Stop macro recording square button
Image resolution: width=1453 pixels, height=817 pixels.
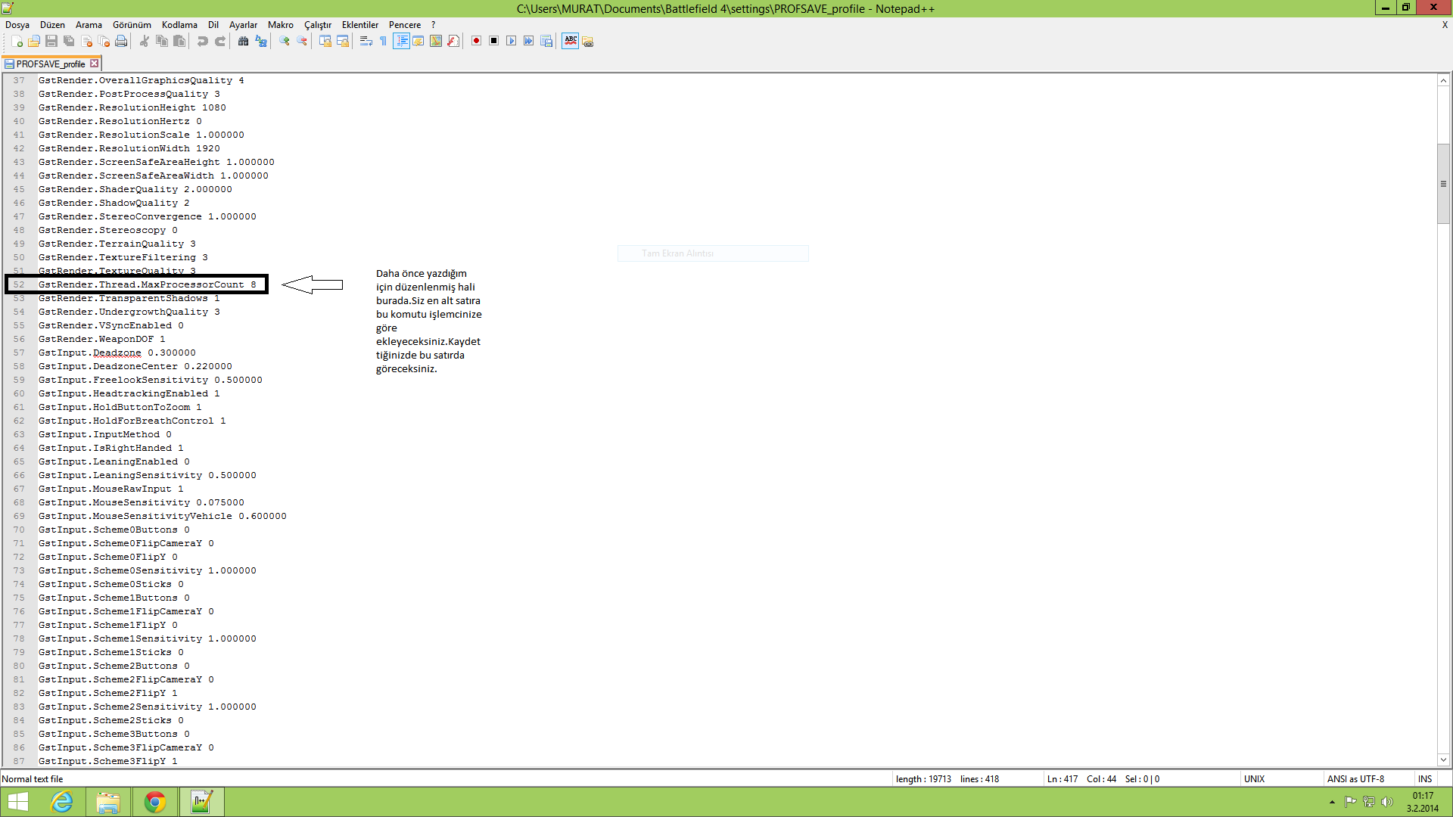click(x=493, y=41)
